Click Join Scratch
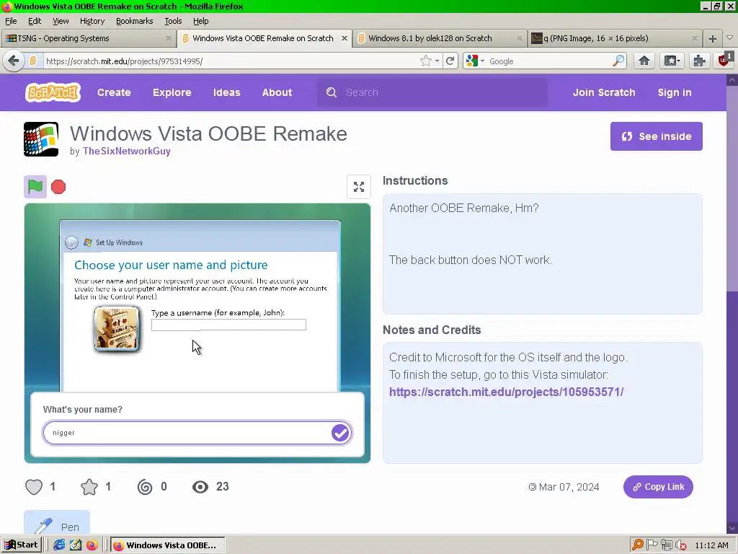Image resolution: width=738 pixels, height=554 pixels. pyautogui.click(x=604, y=92)
